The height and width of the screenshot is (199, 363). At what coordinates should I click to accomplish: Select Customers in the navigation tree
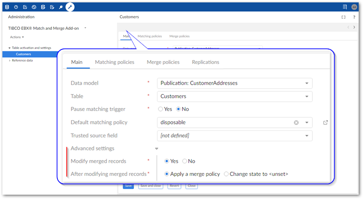[x=24, y=54]
